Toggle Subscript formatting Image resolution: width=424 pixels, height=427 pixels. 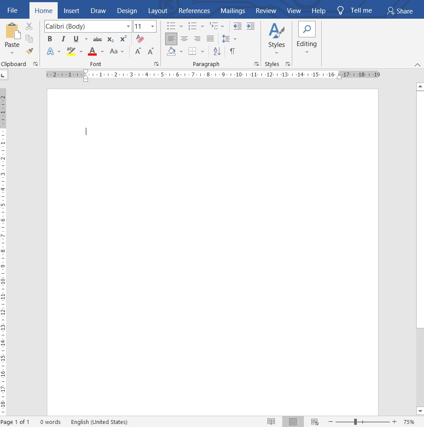111,40
